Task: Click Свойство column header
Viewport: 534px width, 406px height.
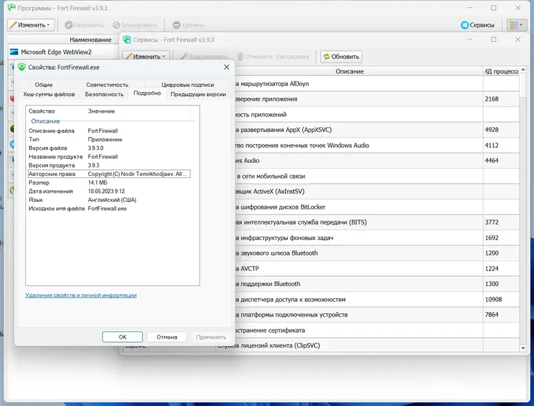Action: click(56, 111)
